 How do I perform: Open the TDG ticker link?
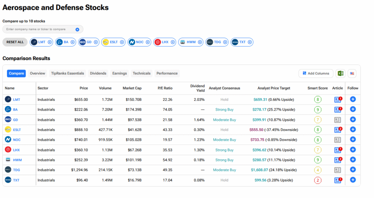point(16,170)
